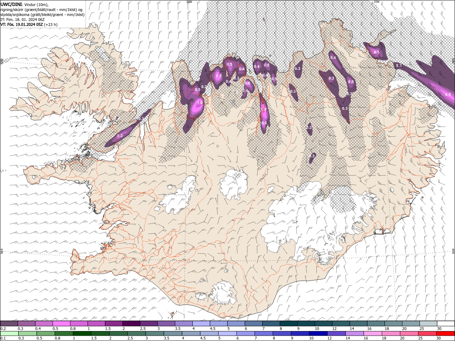This screenshot has height=341, width=455.
Task: Click the darkest purple swatch labeled 2 in upper legend
Action: click(131, 324)
